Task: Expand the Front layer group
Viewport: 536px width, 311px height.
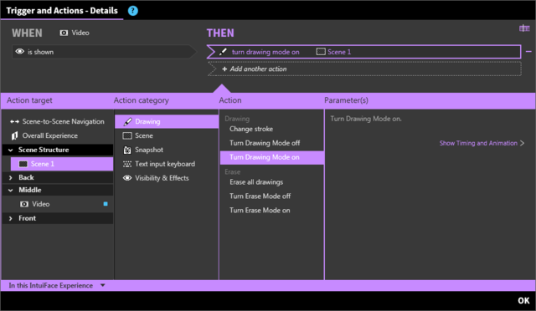Action: click(11, 218)
